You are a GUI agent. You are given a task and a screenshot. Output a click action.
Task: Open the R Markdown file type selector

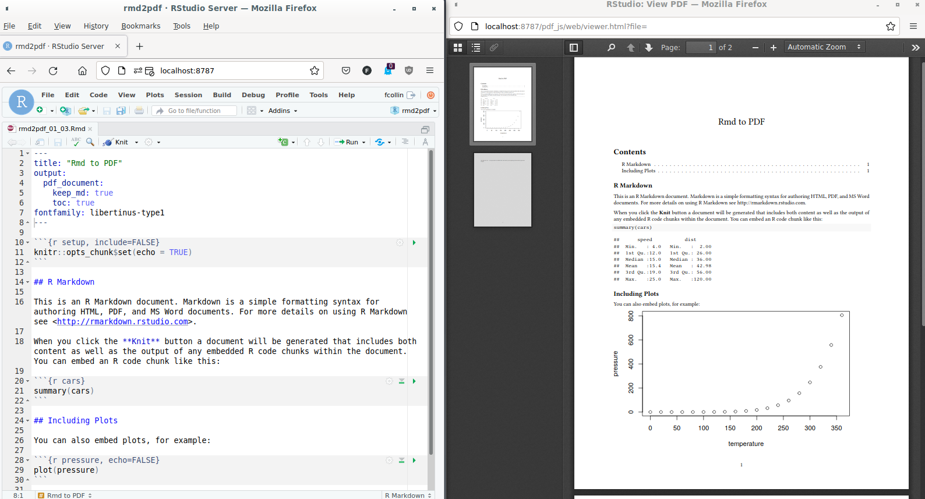pos(408,496)
